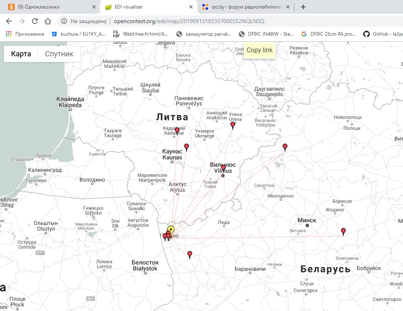Open the Приложения apps shortcut
Viewport: 403px width, 311px height.
(25, 34)
